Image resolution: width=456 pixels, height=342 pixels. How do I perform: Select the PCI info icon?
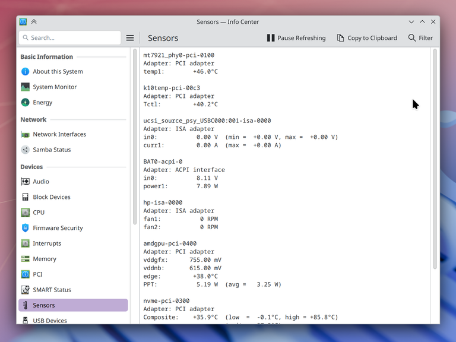pyautogui.click(x=26, y=274)
